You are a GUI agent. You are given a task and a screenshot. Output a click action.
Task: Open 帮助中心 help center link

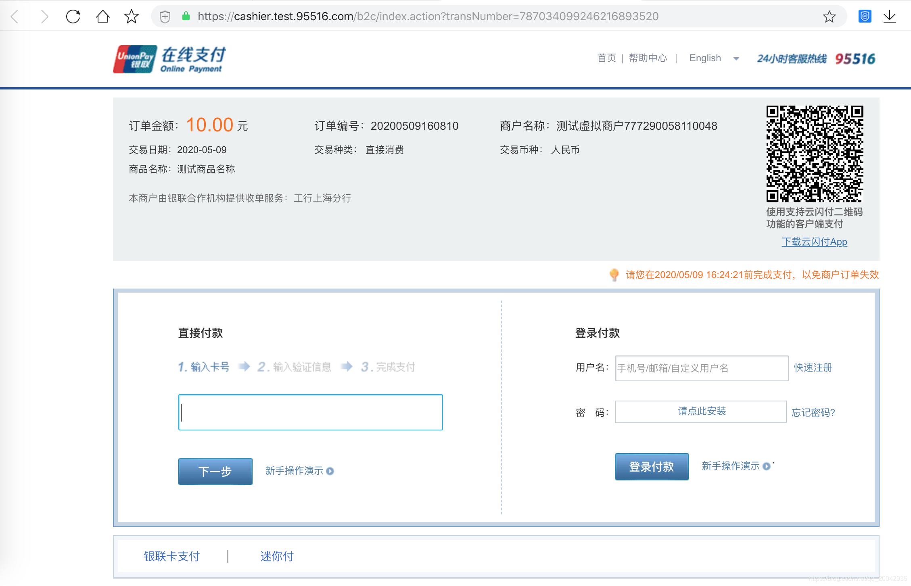click(x=648, y=58)
